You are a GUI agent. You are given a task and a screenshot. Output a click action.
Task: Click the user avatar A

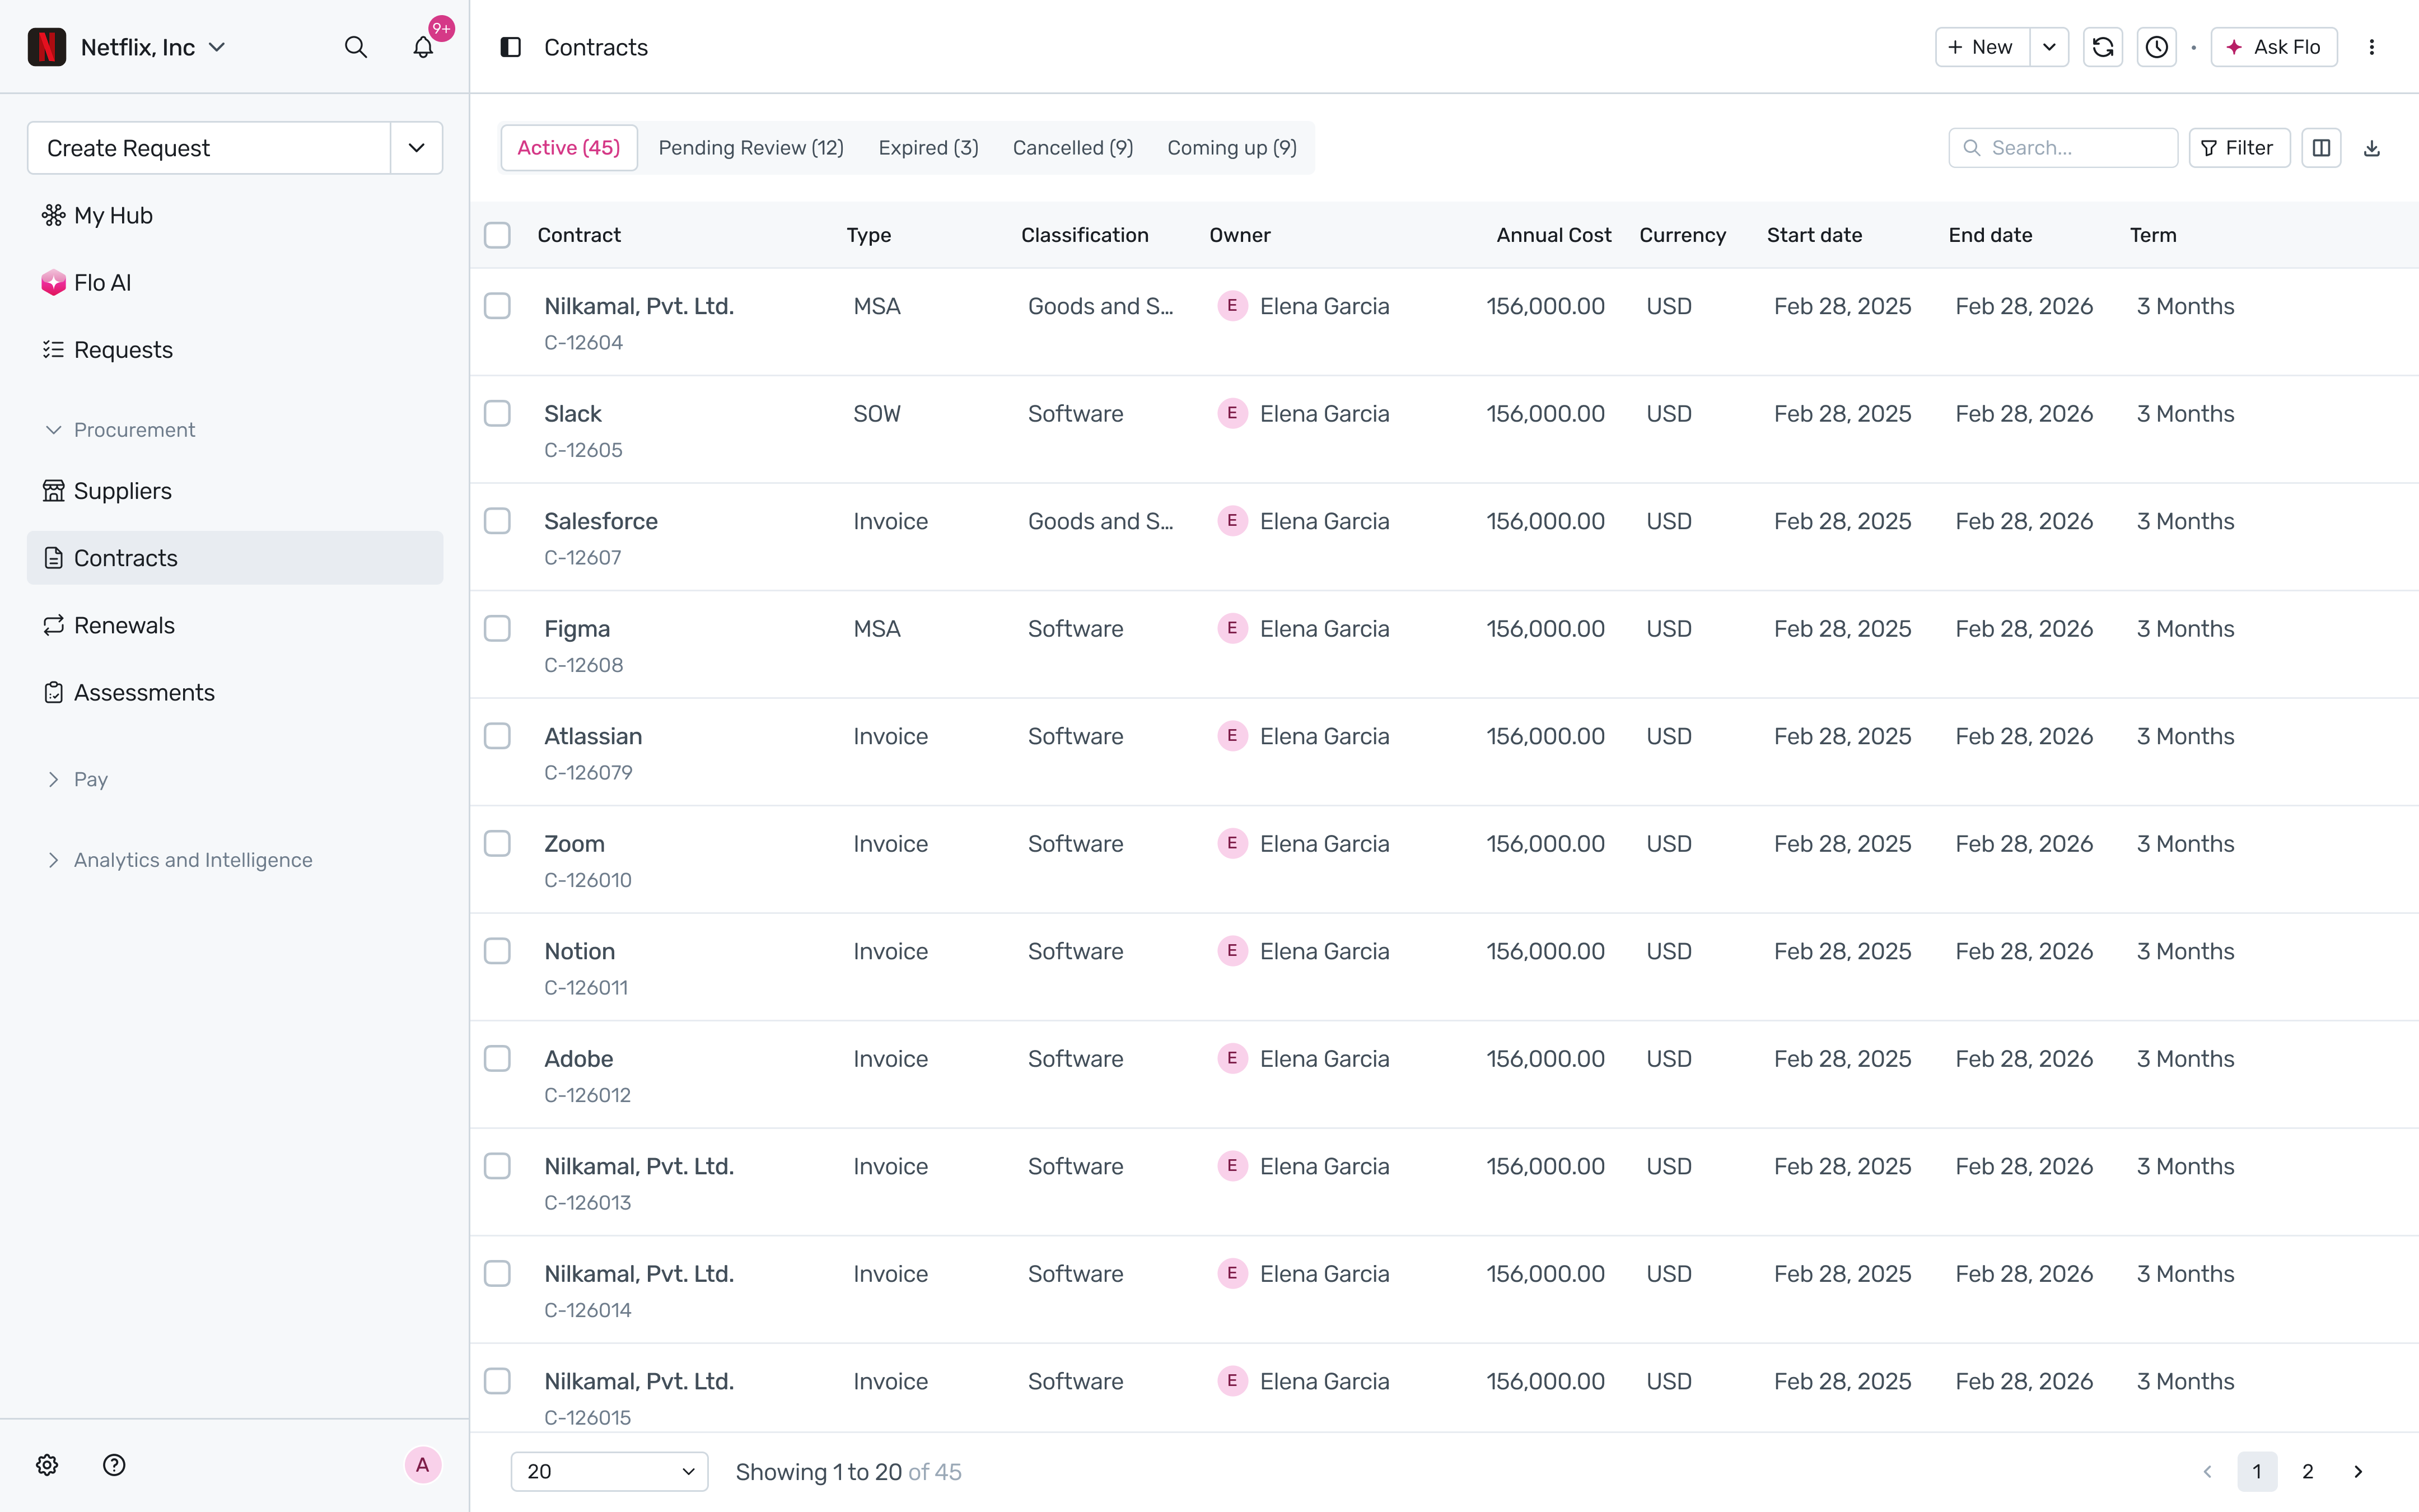pyautogui.click(x=423, y=1465)
